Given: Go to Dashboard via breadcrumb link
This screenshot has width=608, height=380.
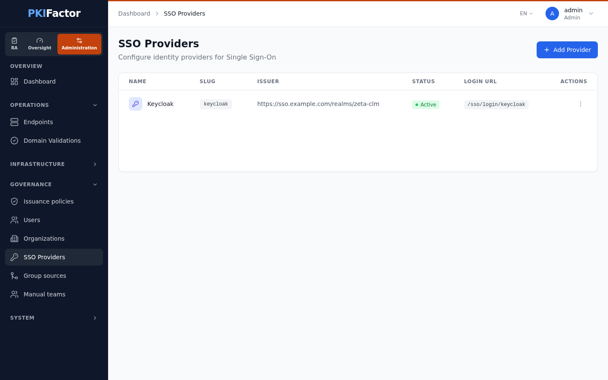Looking at the screenshot, I should point(134,14).
